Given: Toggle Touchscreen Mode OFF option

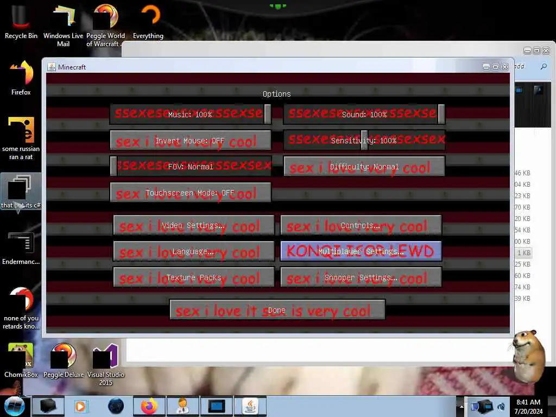Looking at the screenshot, I should click(x=191, y=193).
